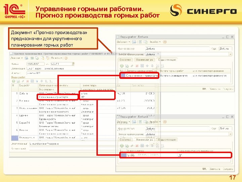Click Move up arrow in upper Виды работ window
Screen dimensions: 242x182
point(147,66)
